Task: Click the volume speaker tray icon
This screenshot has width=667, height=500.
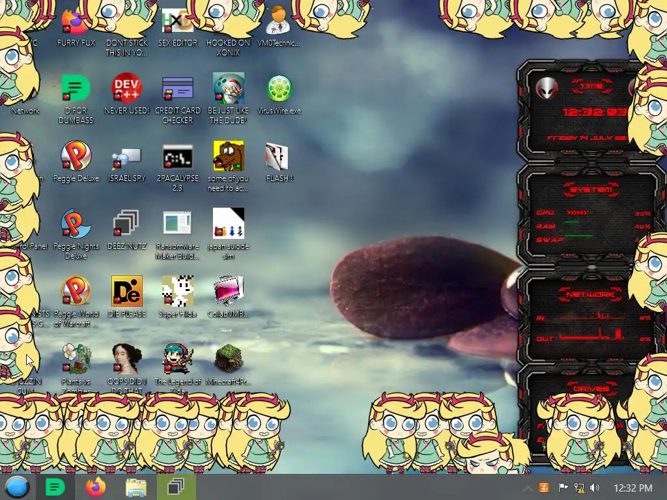Action: click(x=595, y=488)
